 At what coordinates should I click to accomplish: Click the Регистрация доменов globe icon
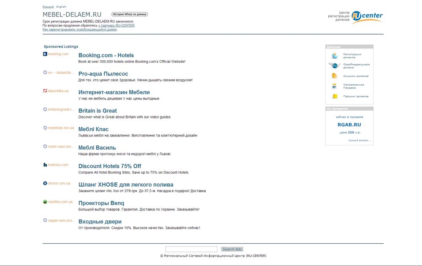pos(335,56)
